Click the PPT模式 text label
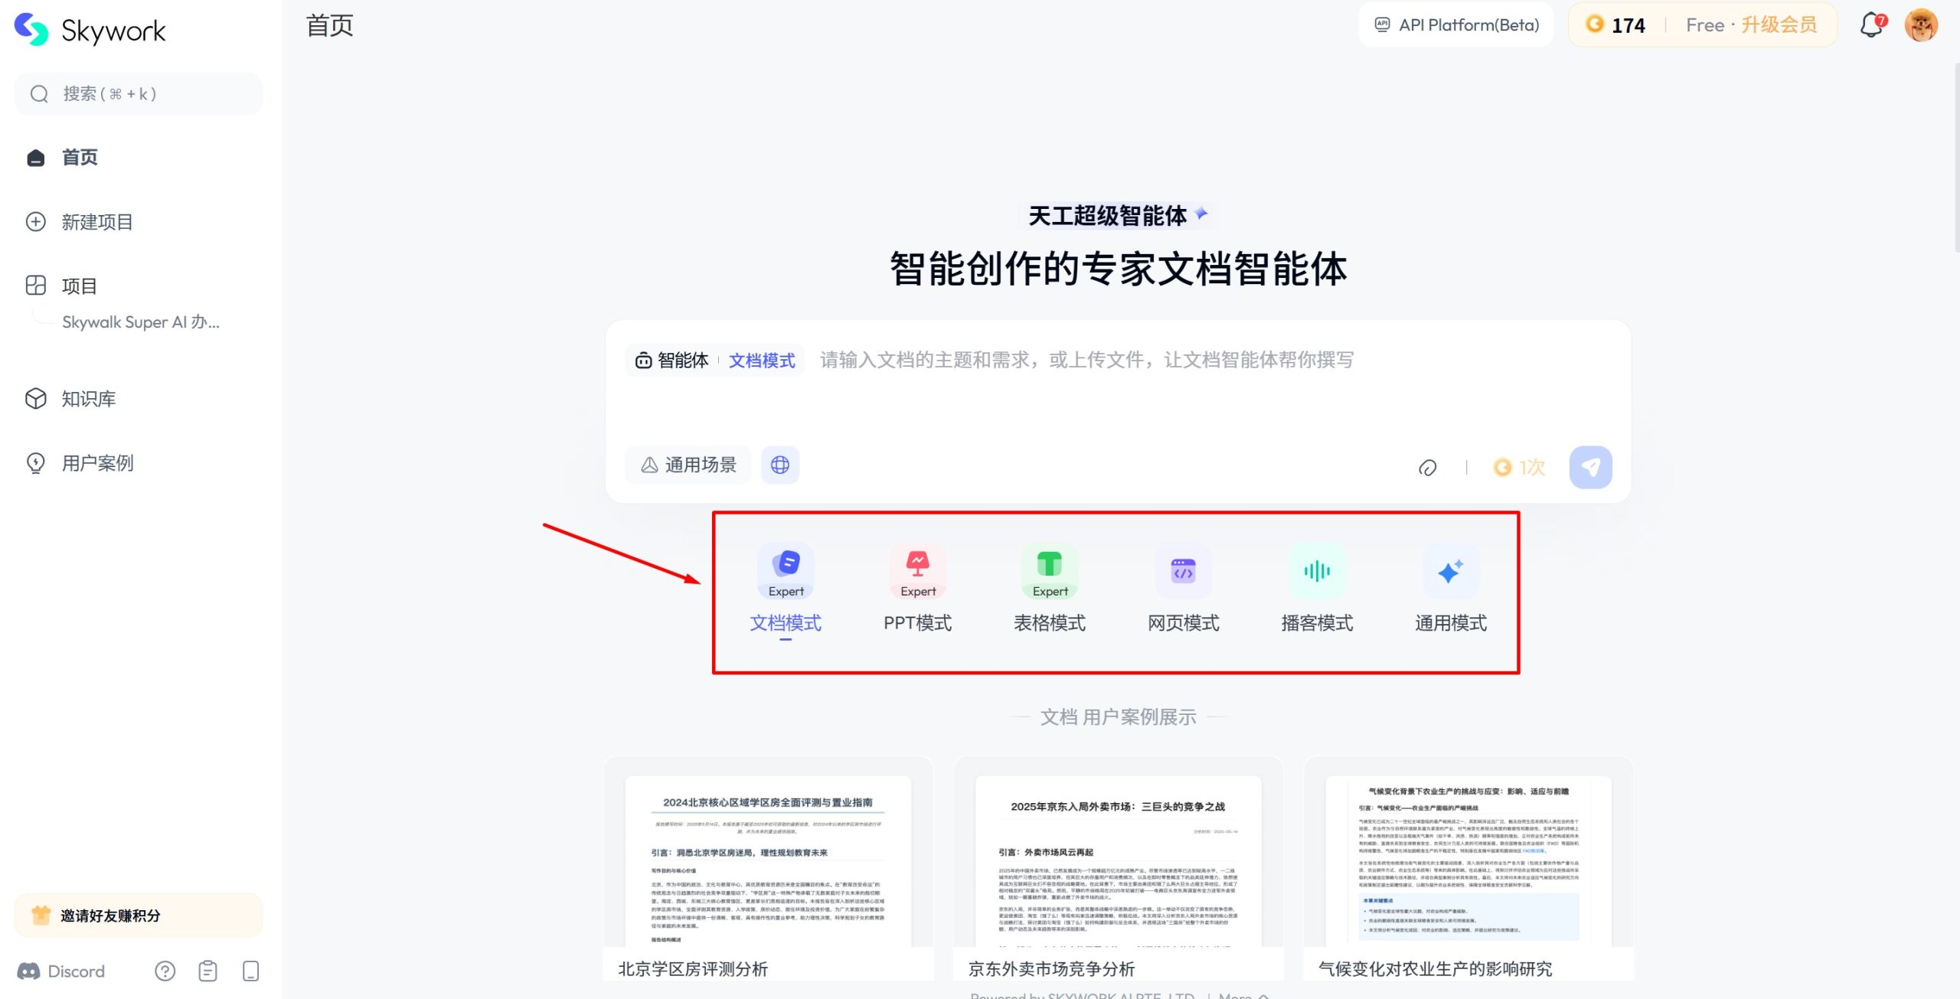Viewport: 1960px width, 999px height. 918,623
